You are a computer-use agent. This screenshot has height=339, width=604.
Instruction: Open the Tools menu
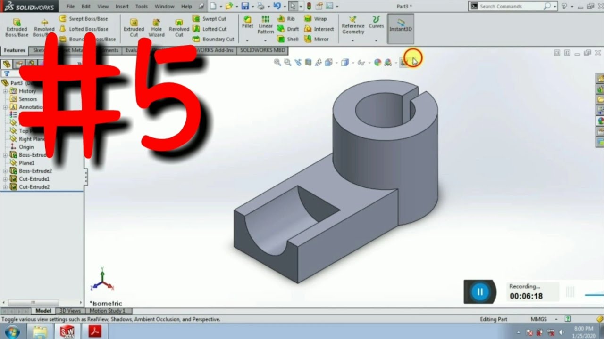pos(142,7)
